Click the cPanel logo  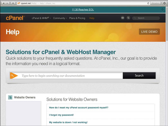pyautogui.click(x=15, y=18)
